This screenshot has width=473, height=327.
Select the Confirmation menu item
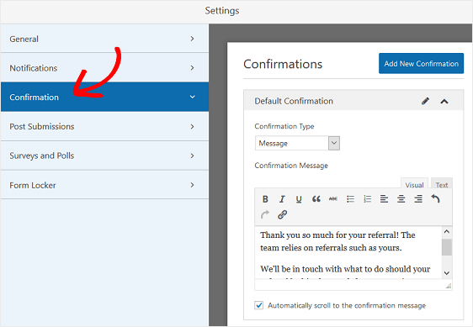click(x=104, y=97)
